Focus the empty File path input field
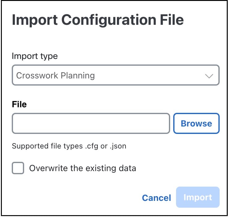The width and height of the screenshot is (228, 217). [91, 123]
